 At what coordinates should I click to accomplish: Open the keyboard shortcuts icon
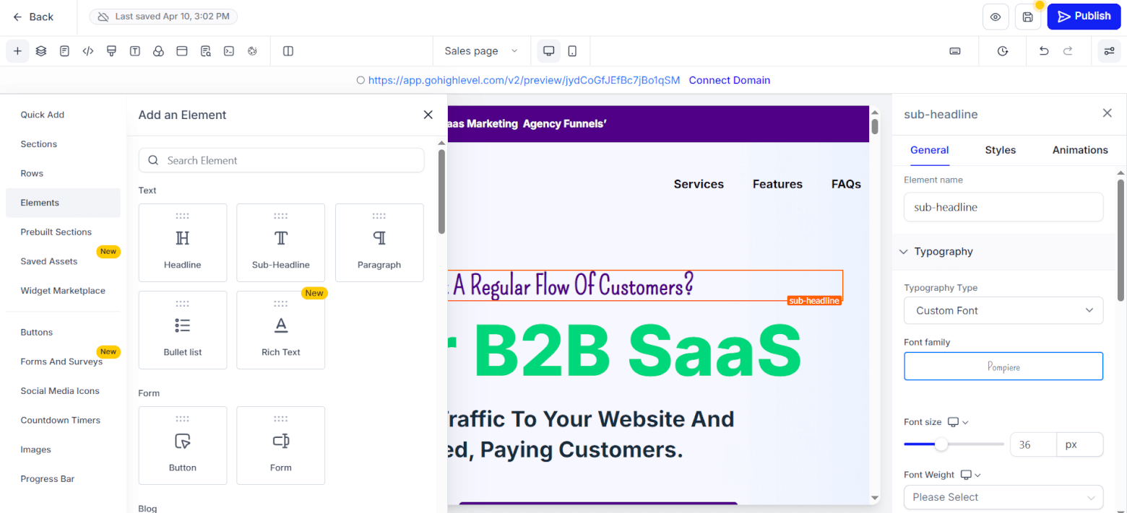coord(954,51)
